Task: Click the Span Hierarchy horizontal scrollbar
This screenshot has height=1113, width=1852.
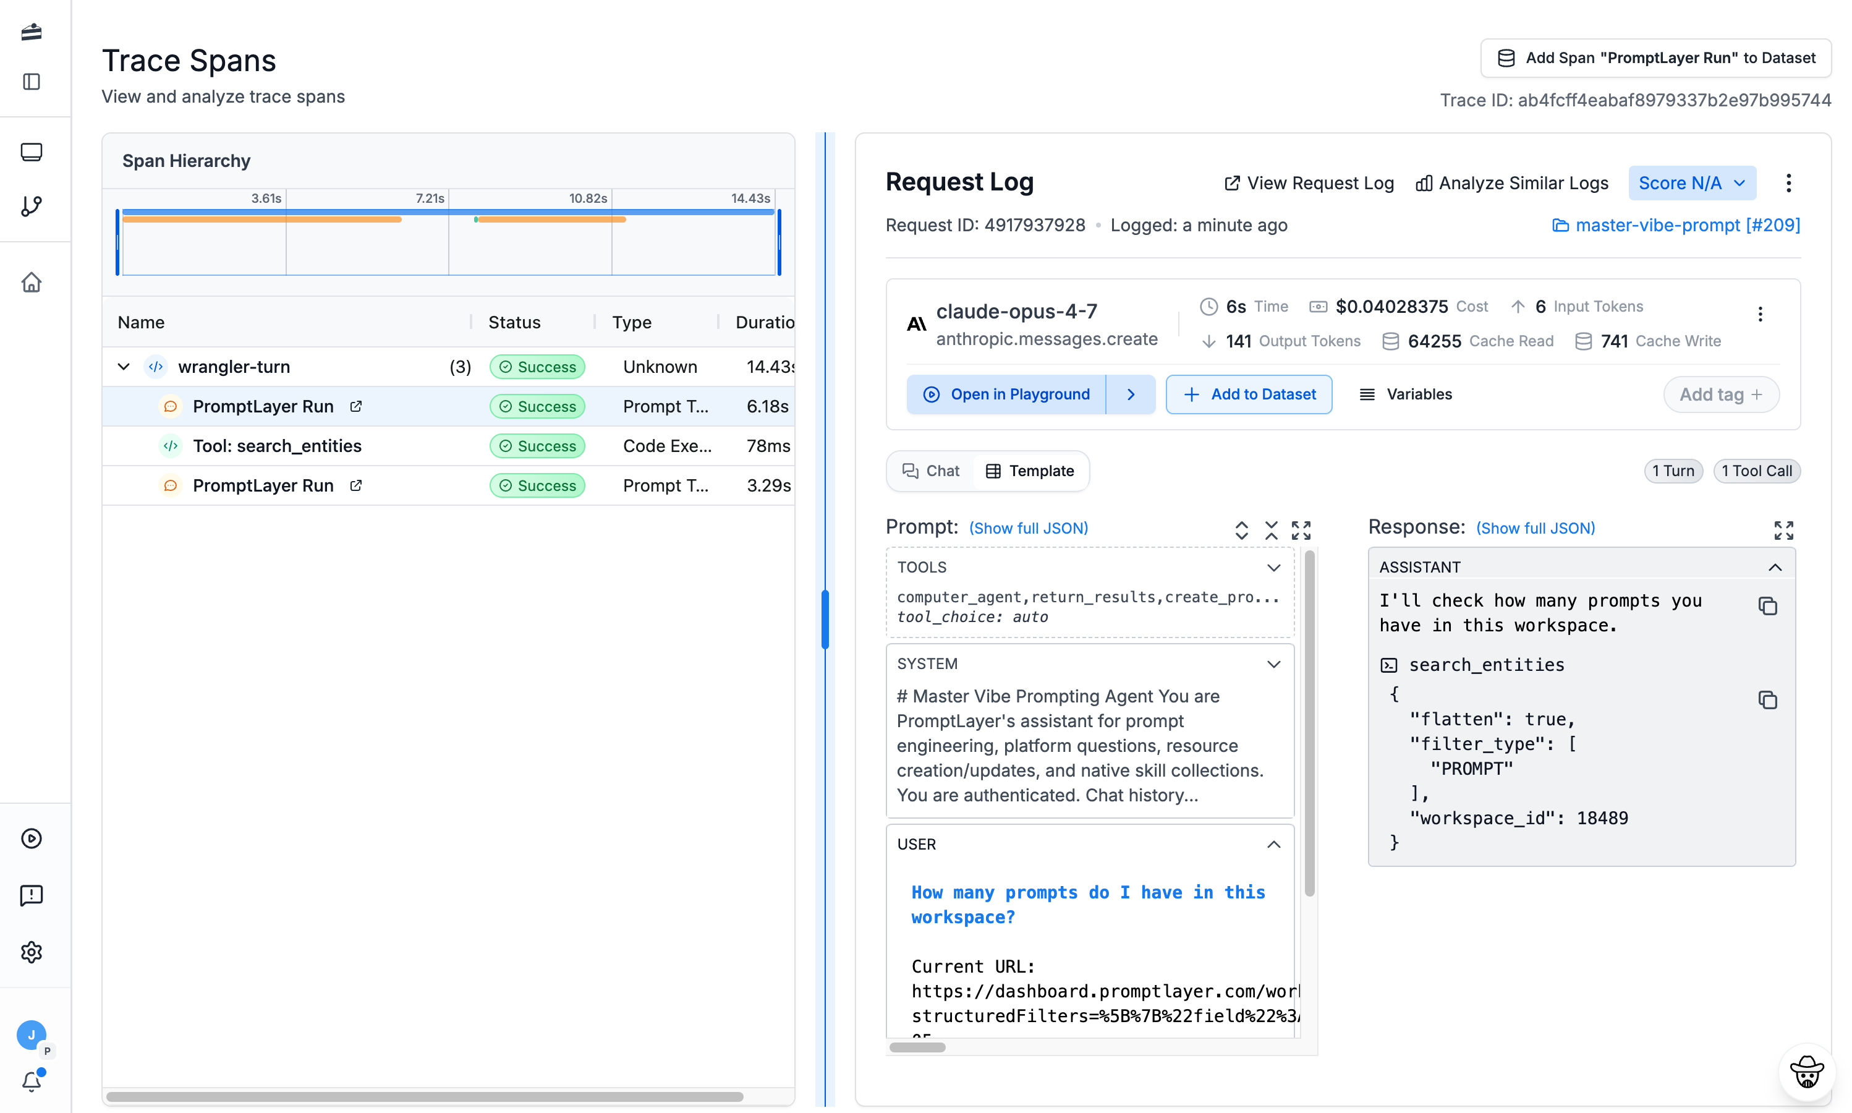Action: pyautogui.click(x=425, y=1096)
